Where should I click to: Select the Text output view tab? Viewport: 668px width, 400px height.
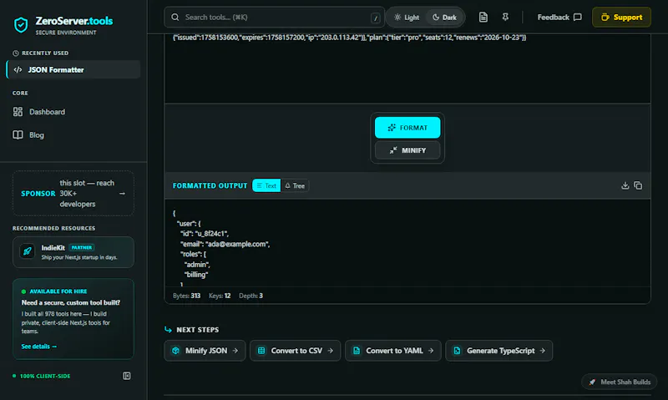click(266, 185)
